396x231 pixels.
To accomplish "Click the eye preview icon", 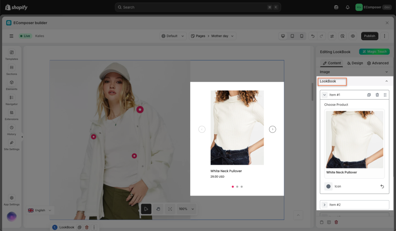I will click(x=353, y=36).
